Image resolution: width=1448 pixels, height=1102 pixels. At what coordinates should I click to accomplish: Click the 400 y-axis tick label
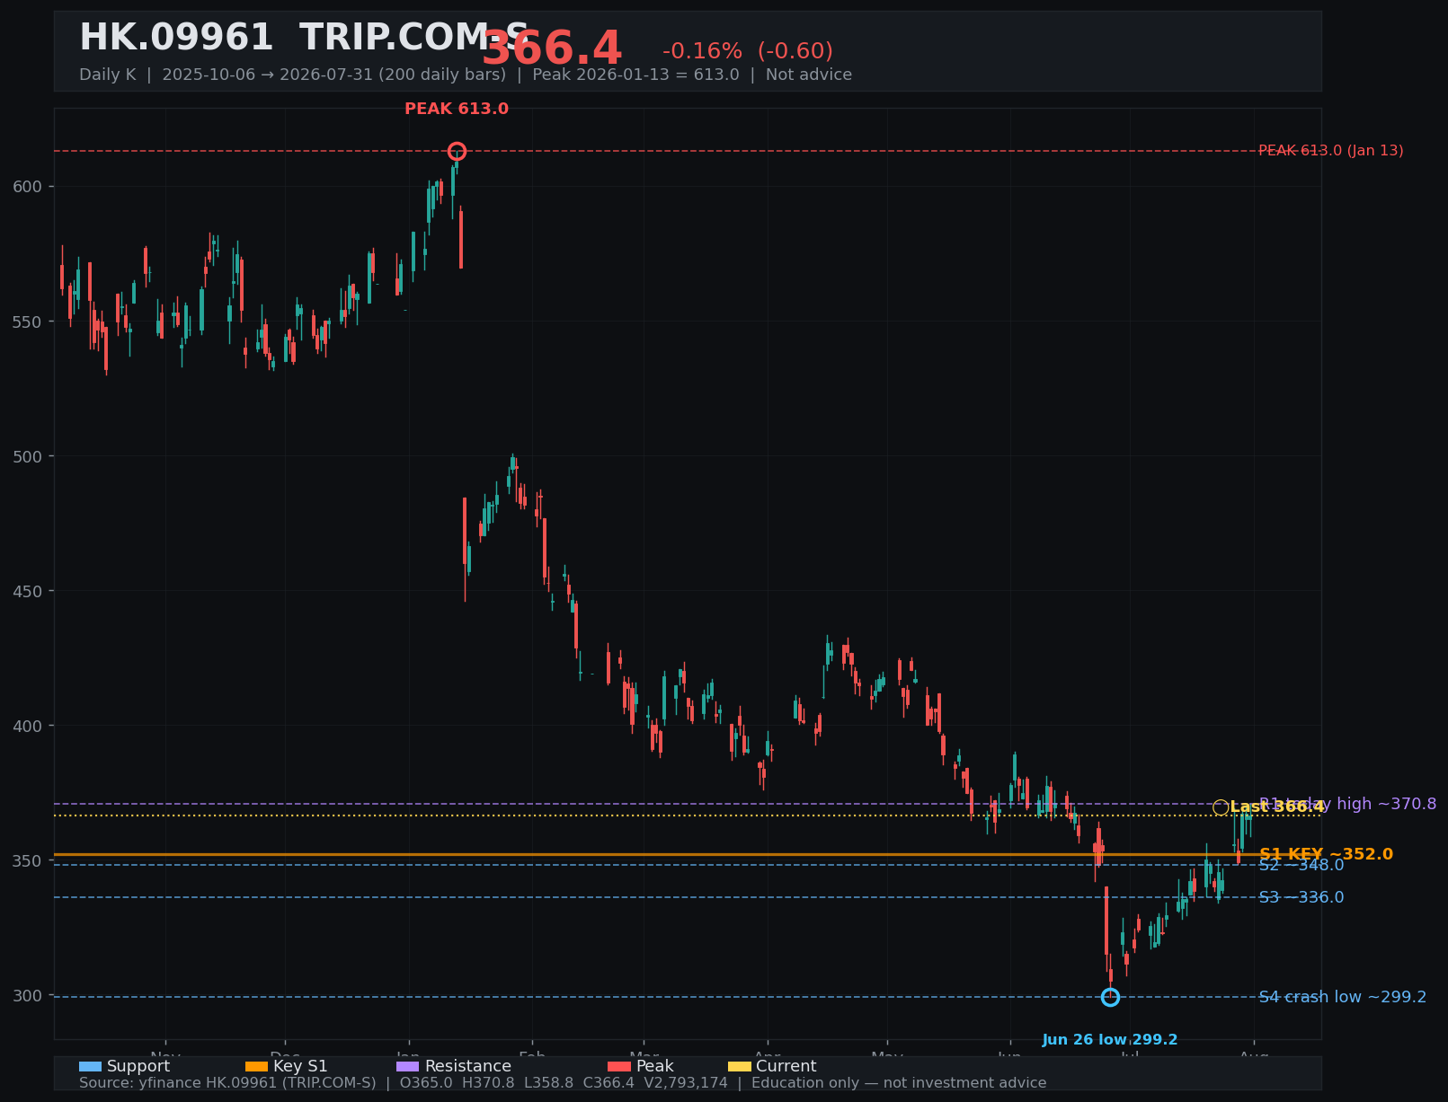(x=29, y=726)
